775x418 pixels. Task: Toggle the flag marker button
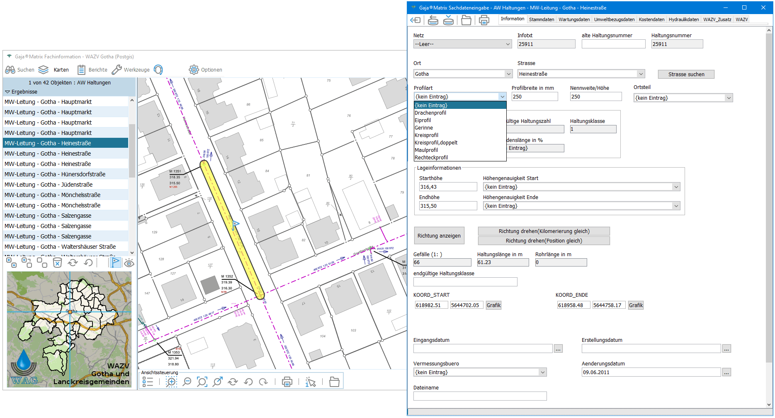coord(116,262)
